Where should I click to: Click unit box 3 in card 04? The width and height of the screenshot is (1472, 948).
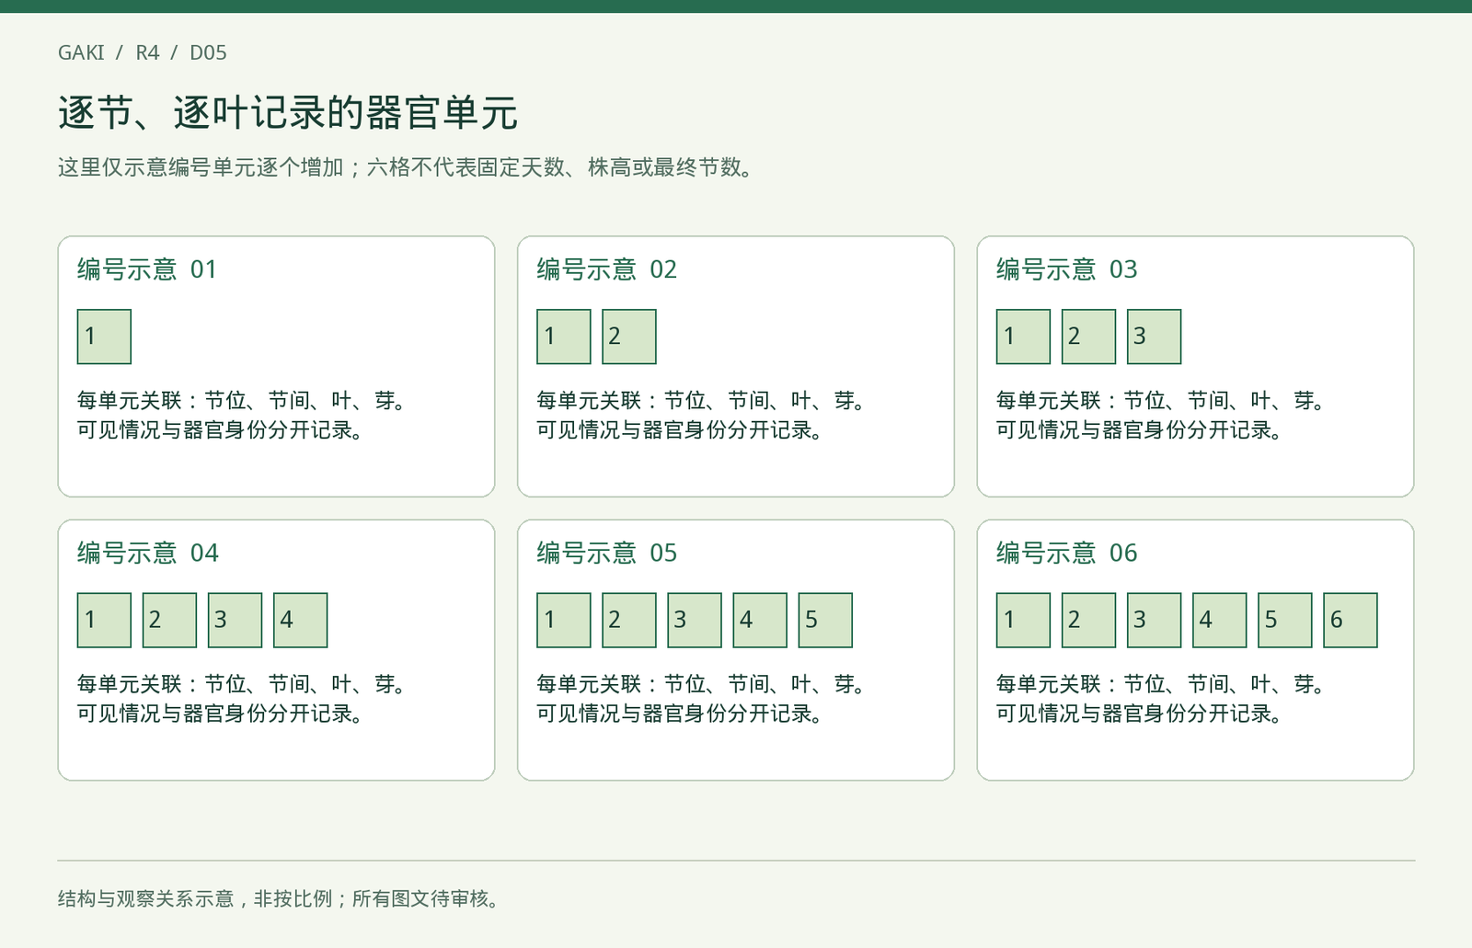coord(235,621)
